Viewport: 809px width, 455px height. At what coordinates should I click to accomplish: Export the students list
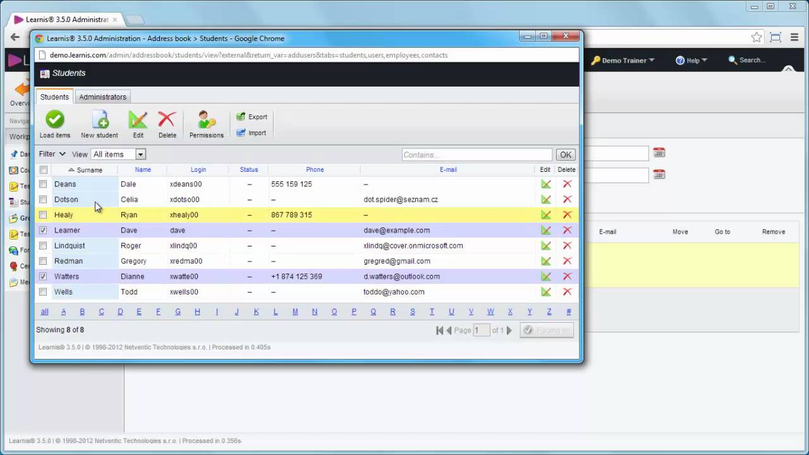(252, 117)
